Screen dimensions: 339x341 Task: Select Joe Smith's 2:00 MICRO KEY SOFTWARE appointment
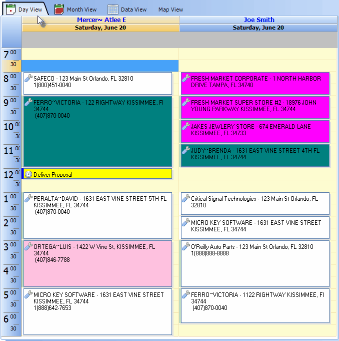pyautogui.click(x=255, y=227)
